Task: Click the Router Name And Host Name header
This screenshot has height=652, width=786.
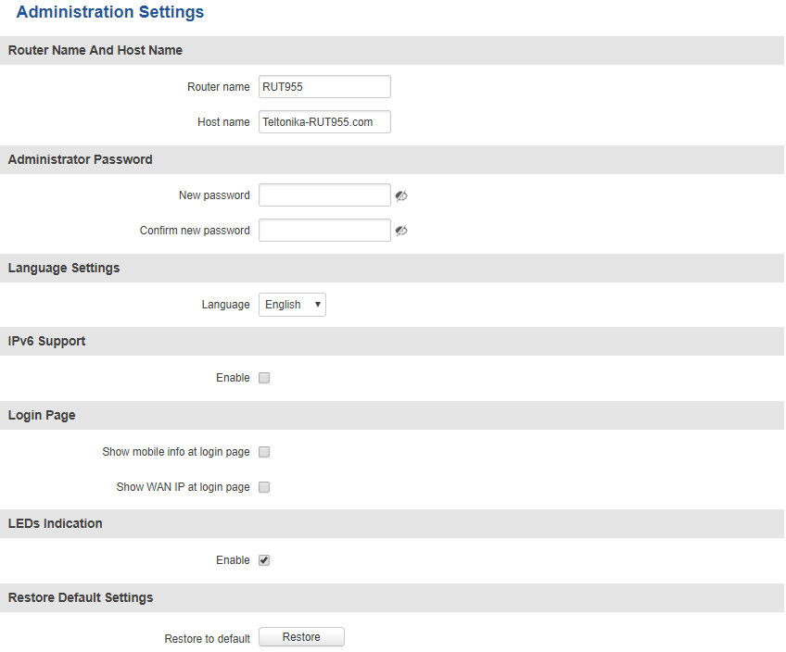Action: (x=95, y=50)
